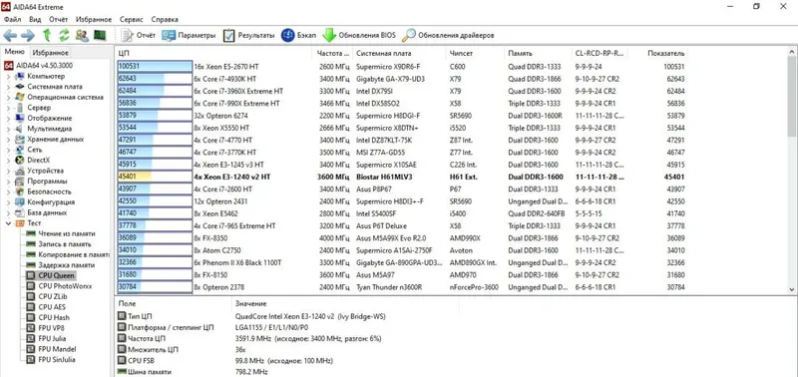Click the green Refresh icon
This screenshot has height=377, width=798.
(64, 35)
